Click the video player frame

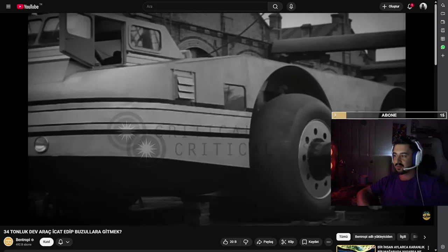(x=217, y=119)
